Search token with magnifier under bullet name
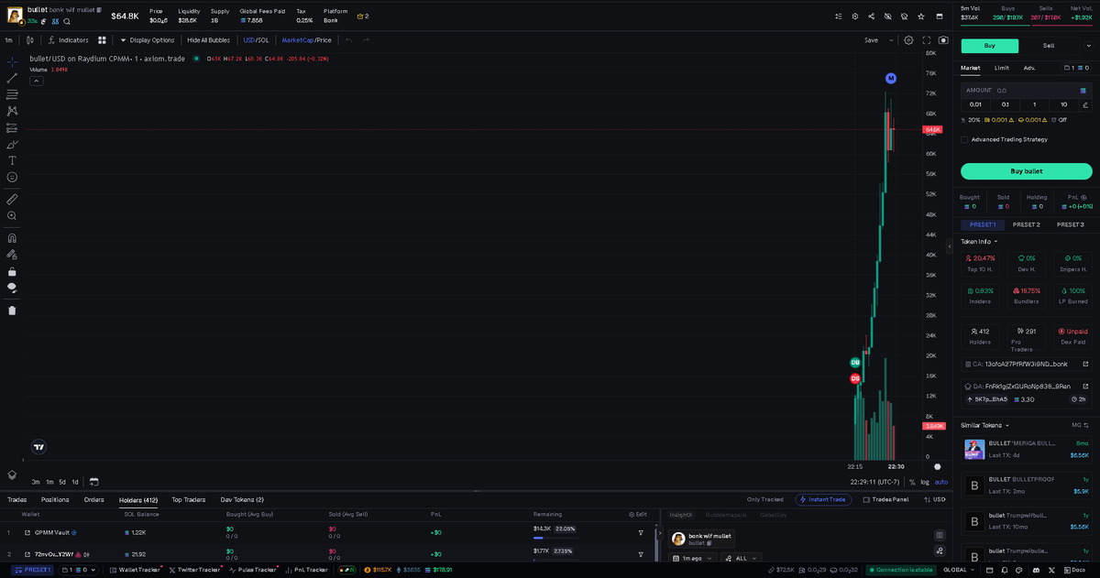 (x=67, y=21)
